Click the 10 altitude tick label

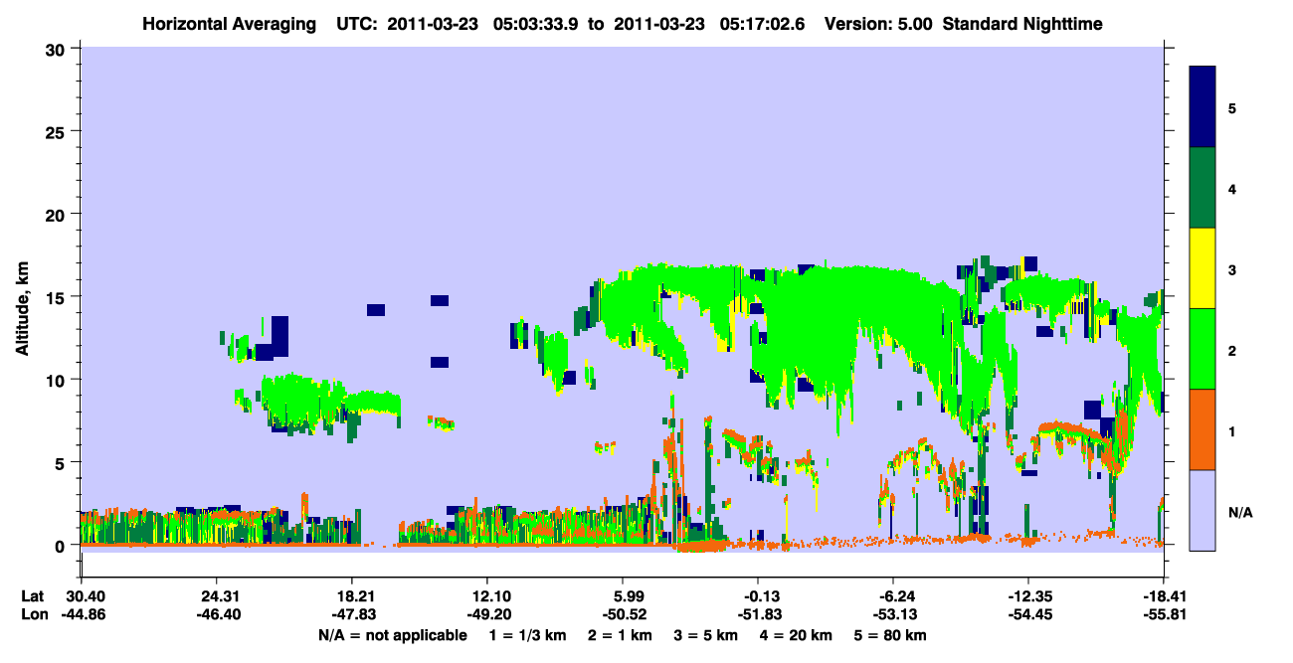(58, 380)
